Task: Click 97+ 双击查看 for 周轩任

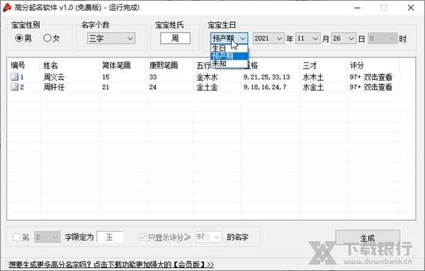Action: coord(370,87)
